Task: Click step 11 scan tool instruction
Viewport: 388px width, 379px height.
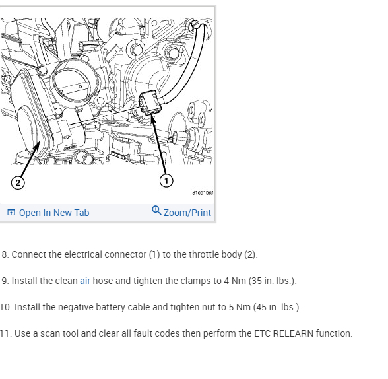Action: pyautogui.click(x=176, y=333)
